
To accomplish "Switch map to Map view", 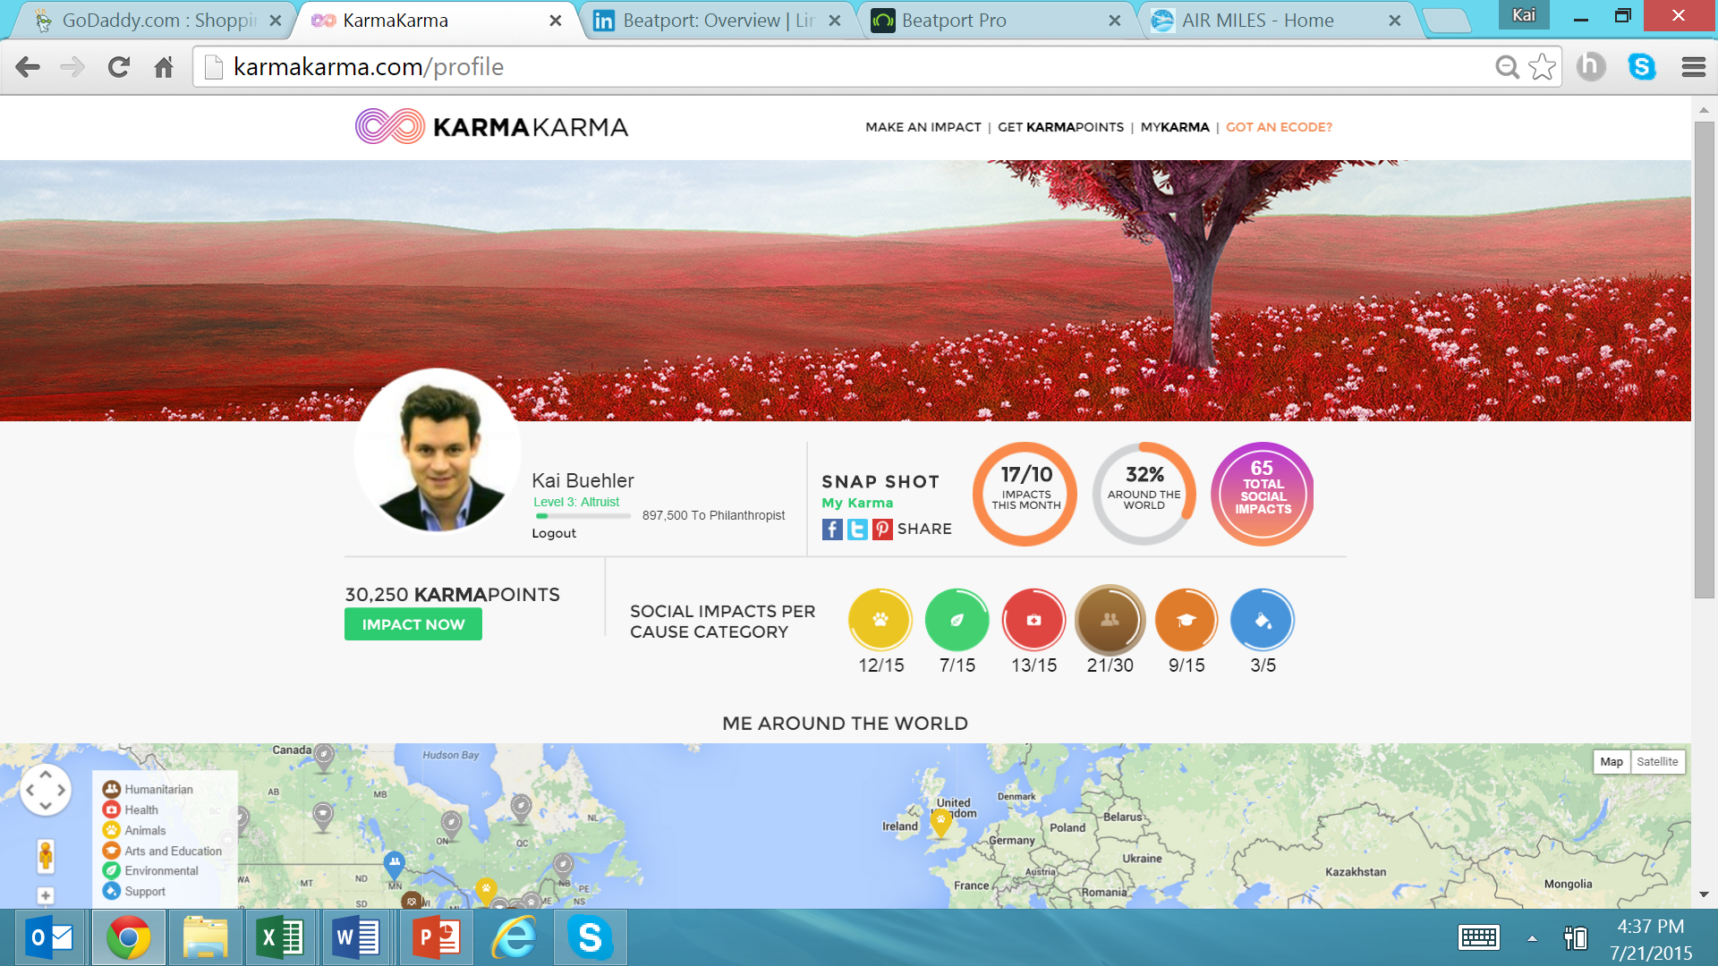I will [1611, 762].
